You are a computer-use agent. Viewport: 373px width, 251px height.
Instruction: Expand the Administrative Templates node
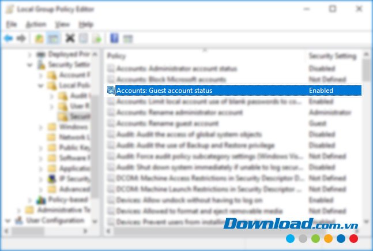point(19,210)
